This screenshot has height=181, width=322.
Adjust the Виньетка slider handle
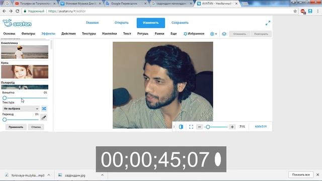click(5, 98)
